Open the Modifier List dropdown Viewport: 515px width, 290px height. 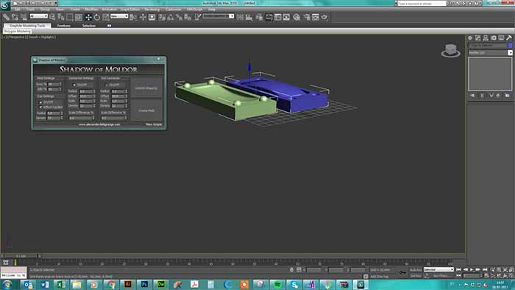490,52
